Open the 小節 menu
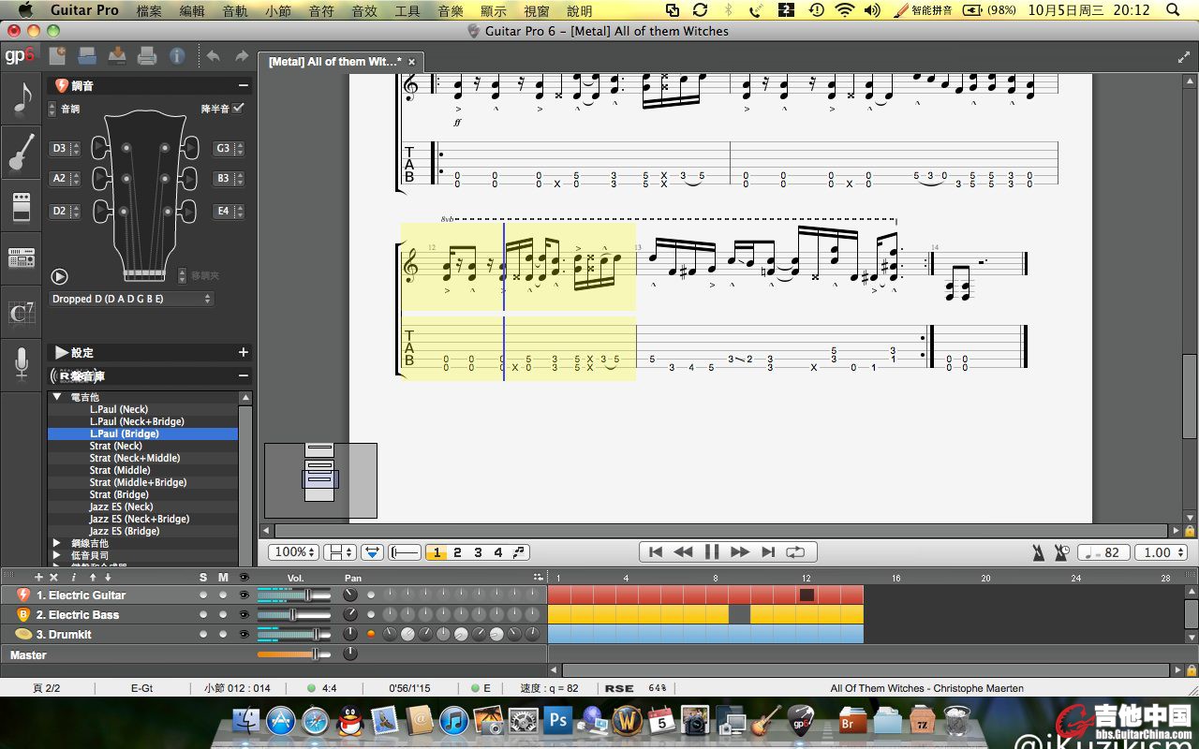 click(278, 10)
